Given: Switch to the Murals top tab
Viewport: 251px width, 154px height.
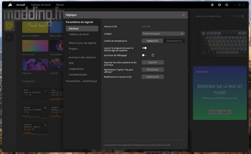Looking at the screenshot, I should pos(60,5).
